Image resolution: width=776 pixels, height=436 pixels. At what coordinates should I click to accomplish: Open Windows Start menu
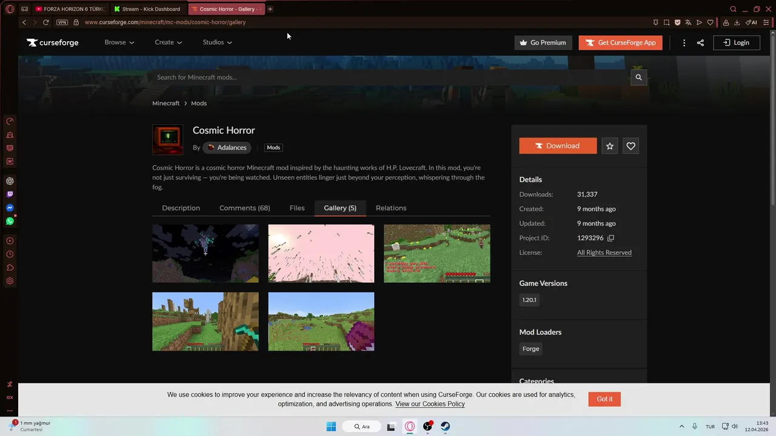point(331,426)
